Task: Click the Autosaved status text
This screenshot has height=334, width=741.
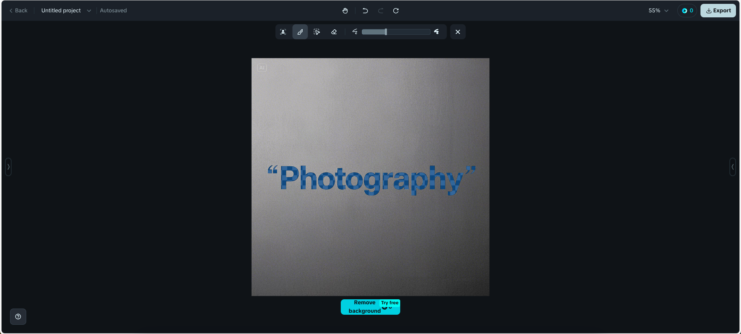Action: [113, 11]
